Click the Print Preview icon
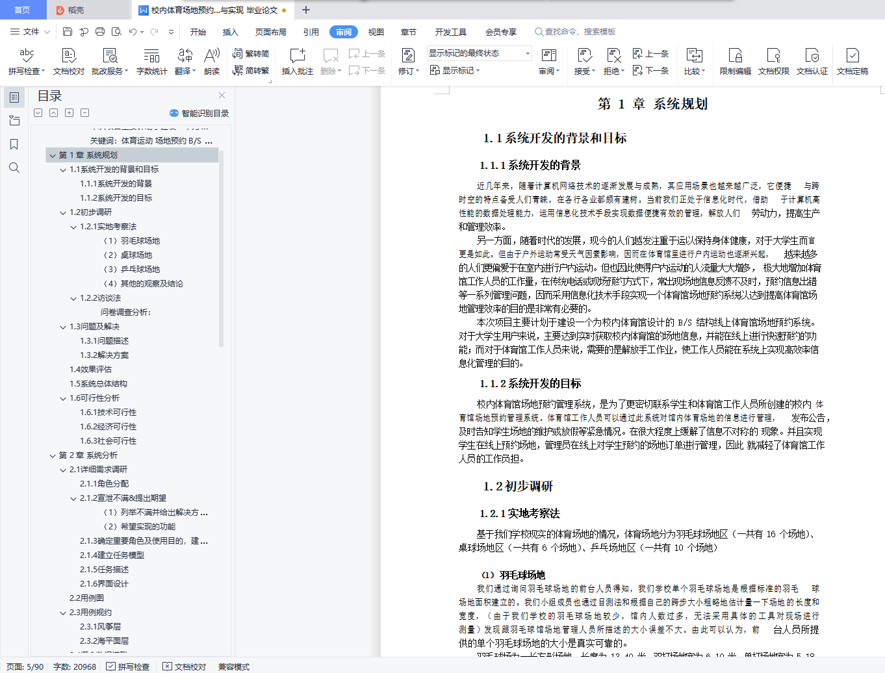The height and width of the screenshot is (673, 885). [116, 31]
